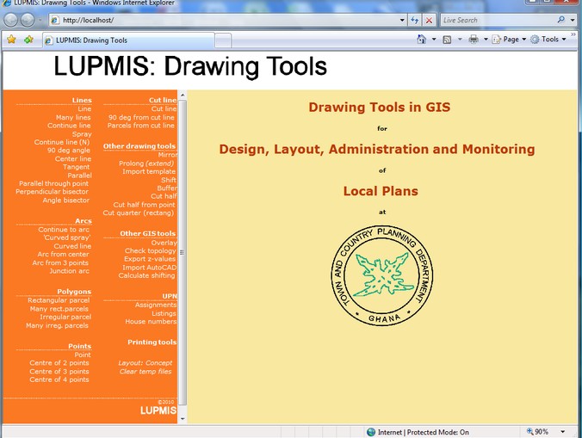
Task: Click the Home icon in toolbar
Action: point(421,40)
